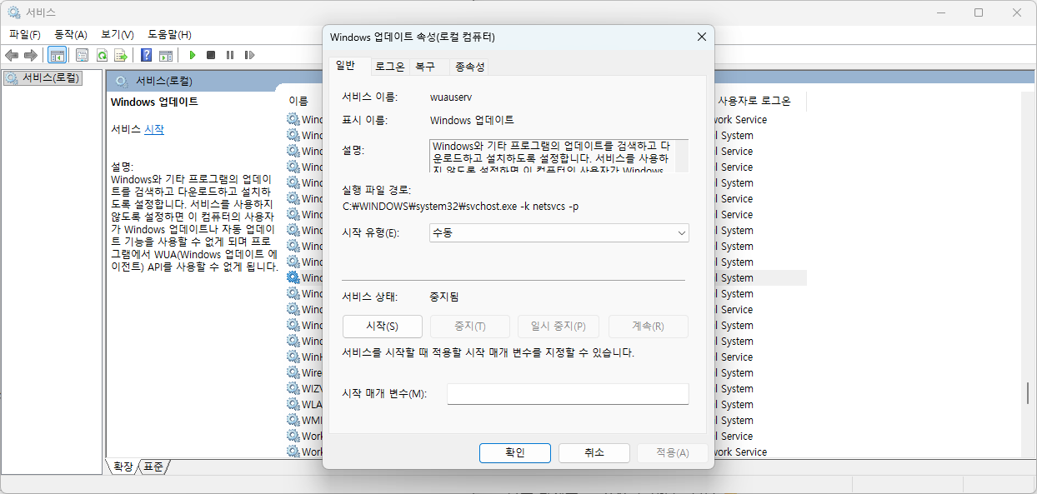
Task: Click the gear icon of the WIZV service row
Action: point(293,388)
